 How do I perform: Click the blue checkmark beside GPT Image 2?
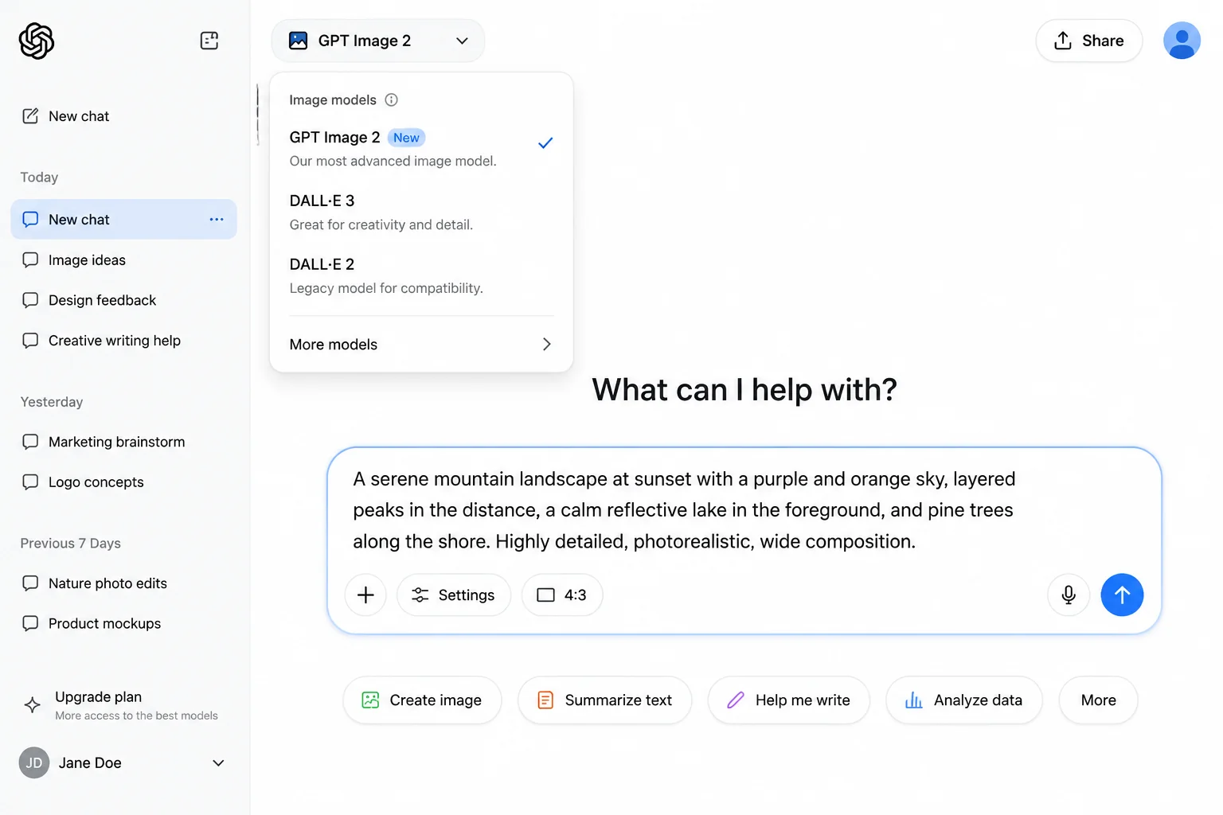[x=545, y=143]
